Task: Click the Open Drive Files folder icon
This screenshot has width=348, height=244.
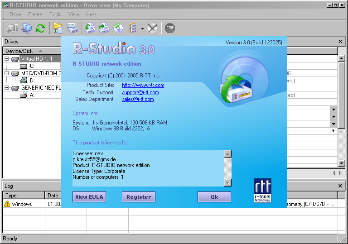Action: (58, 29)
